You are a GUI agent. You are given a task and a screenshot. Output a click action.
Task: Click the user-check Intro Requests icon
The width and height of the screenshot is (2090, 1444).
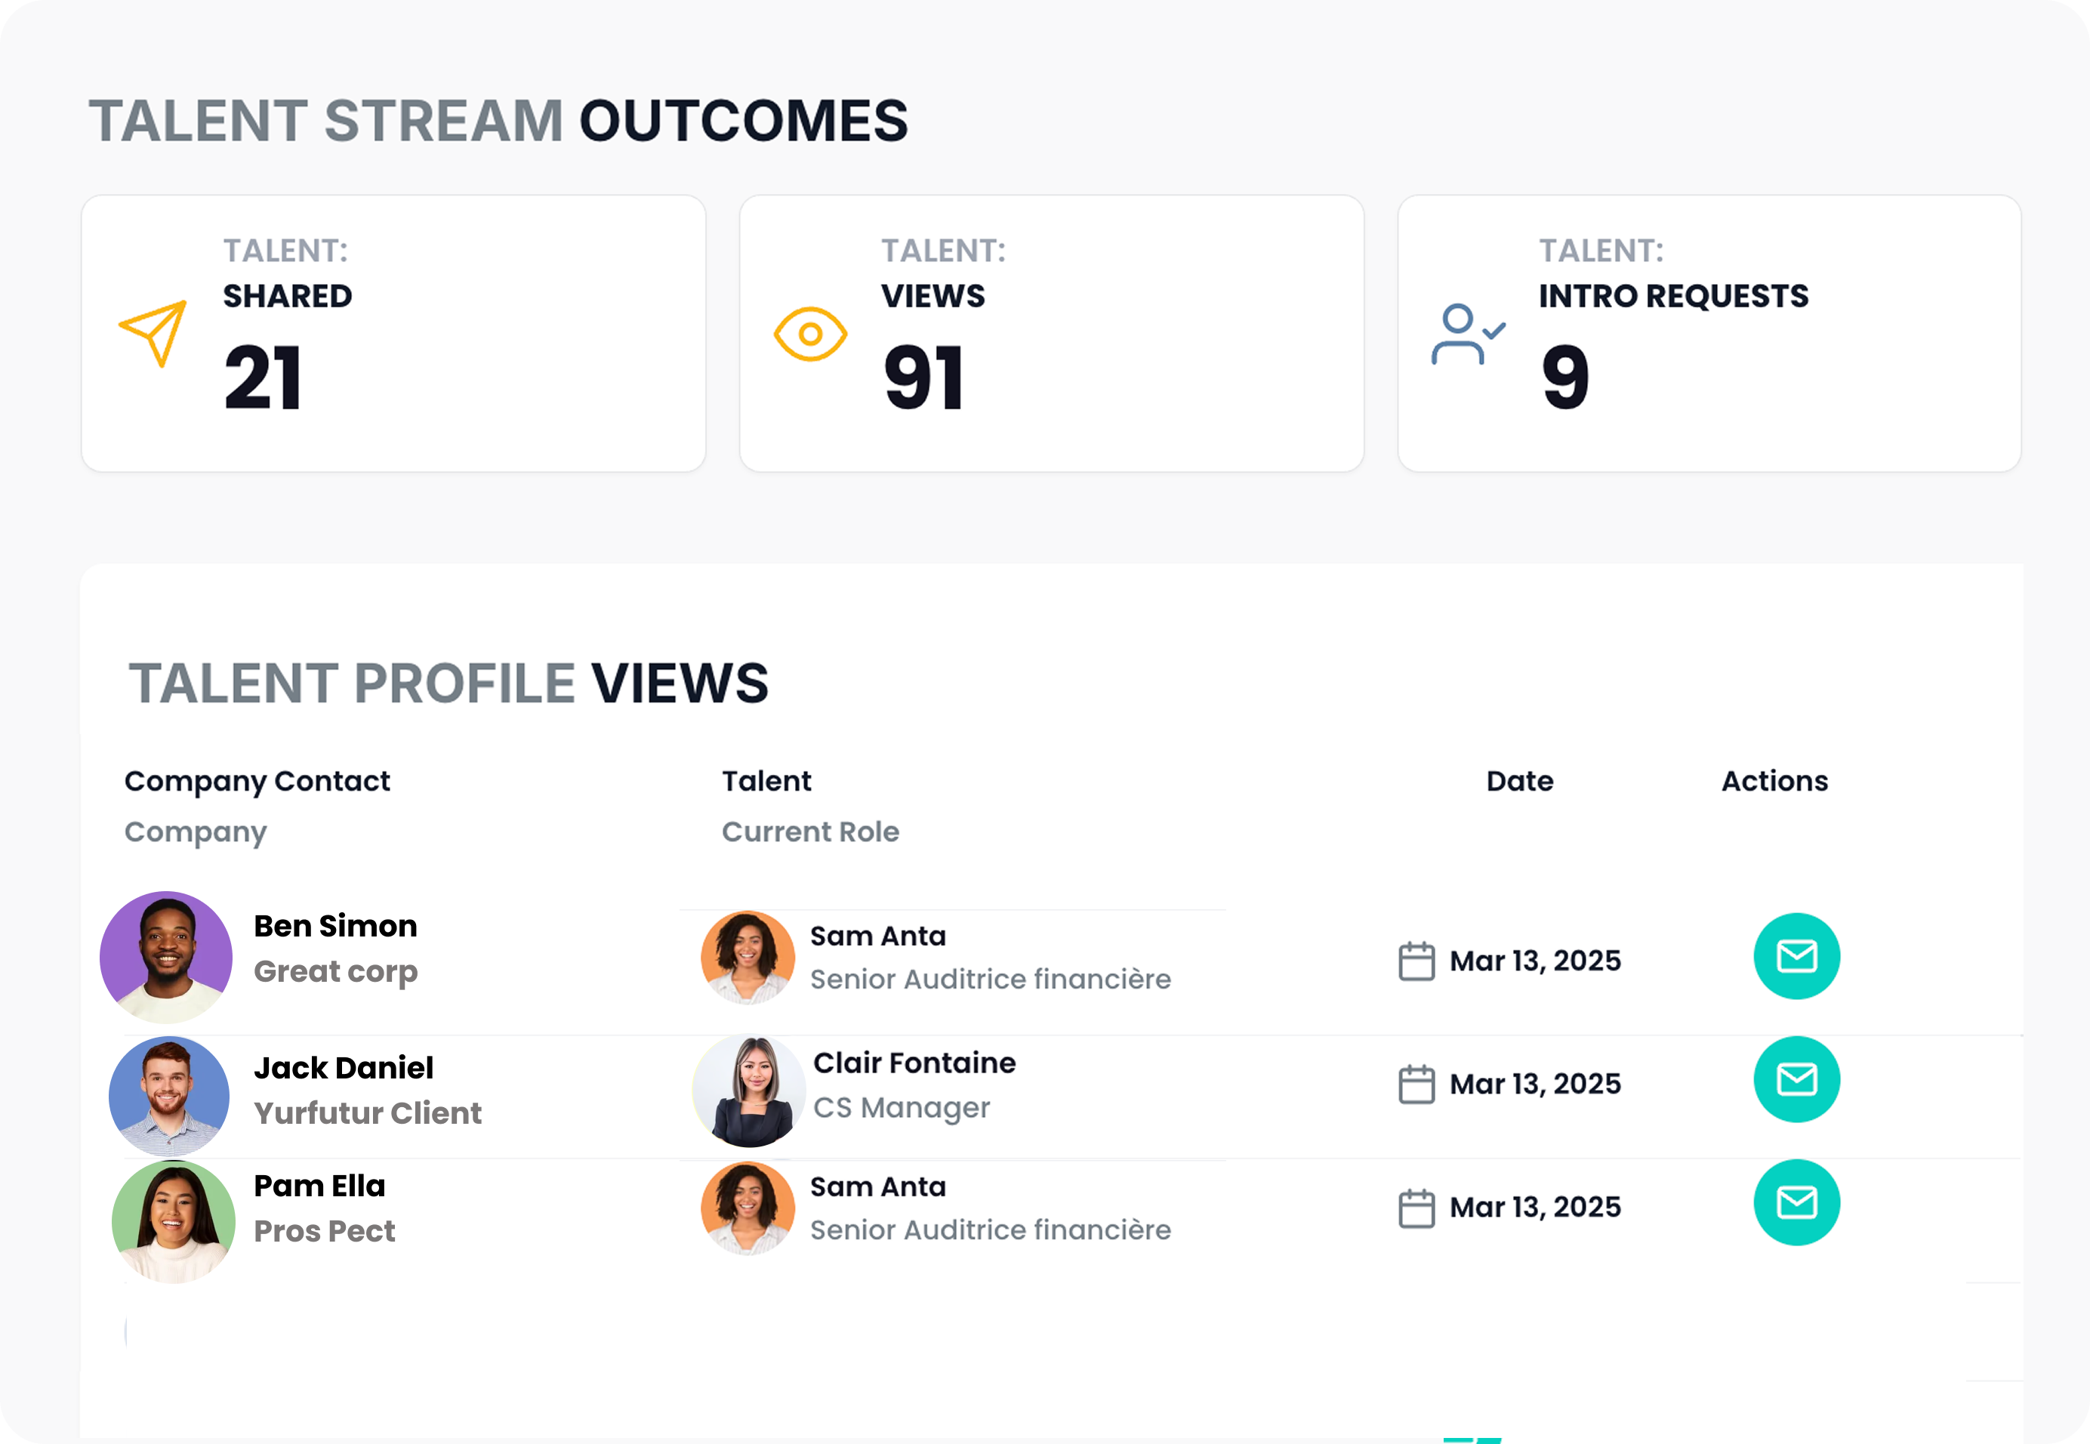point(1467,334)
